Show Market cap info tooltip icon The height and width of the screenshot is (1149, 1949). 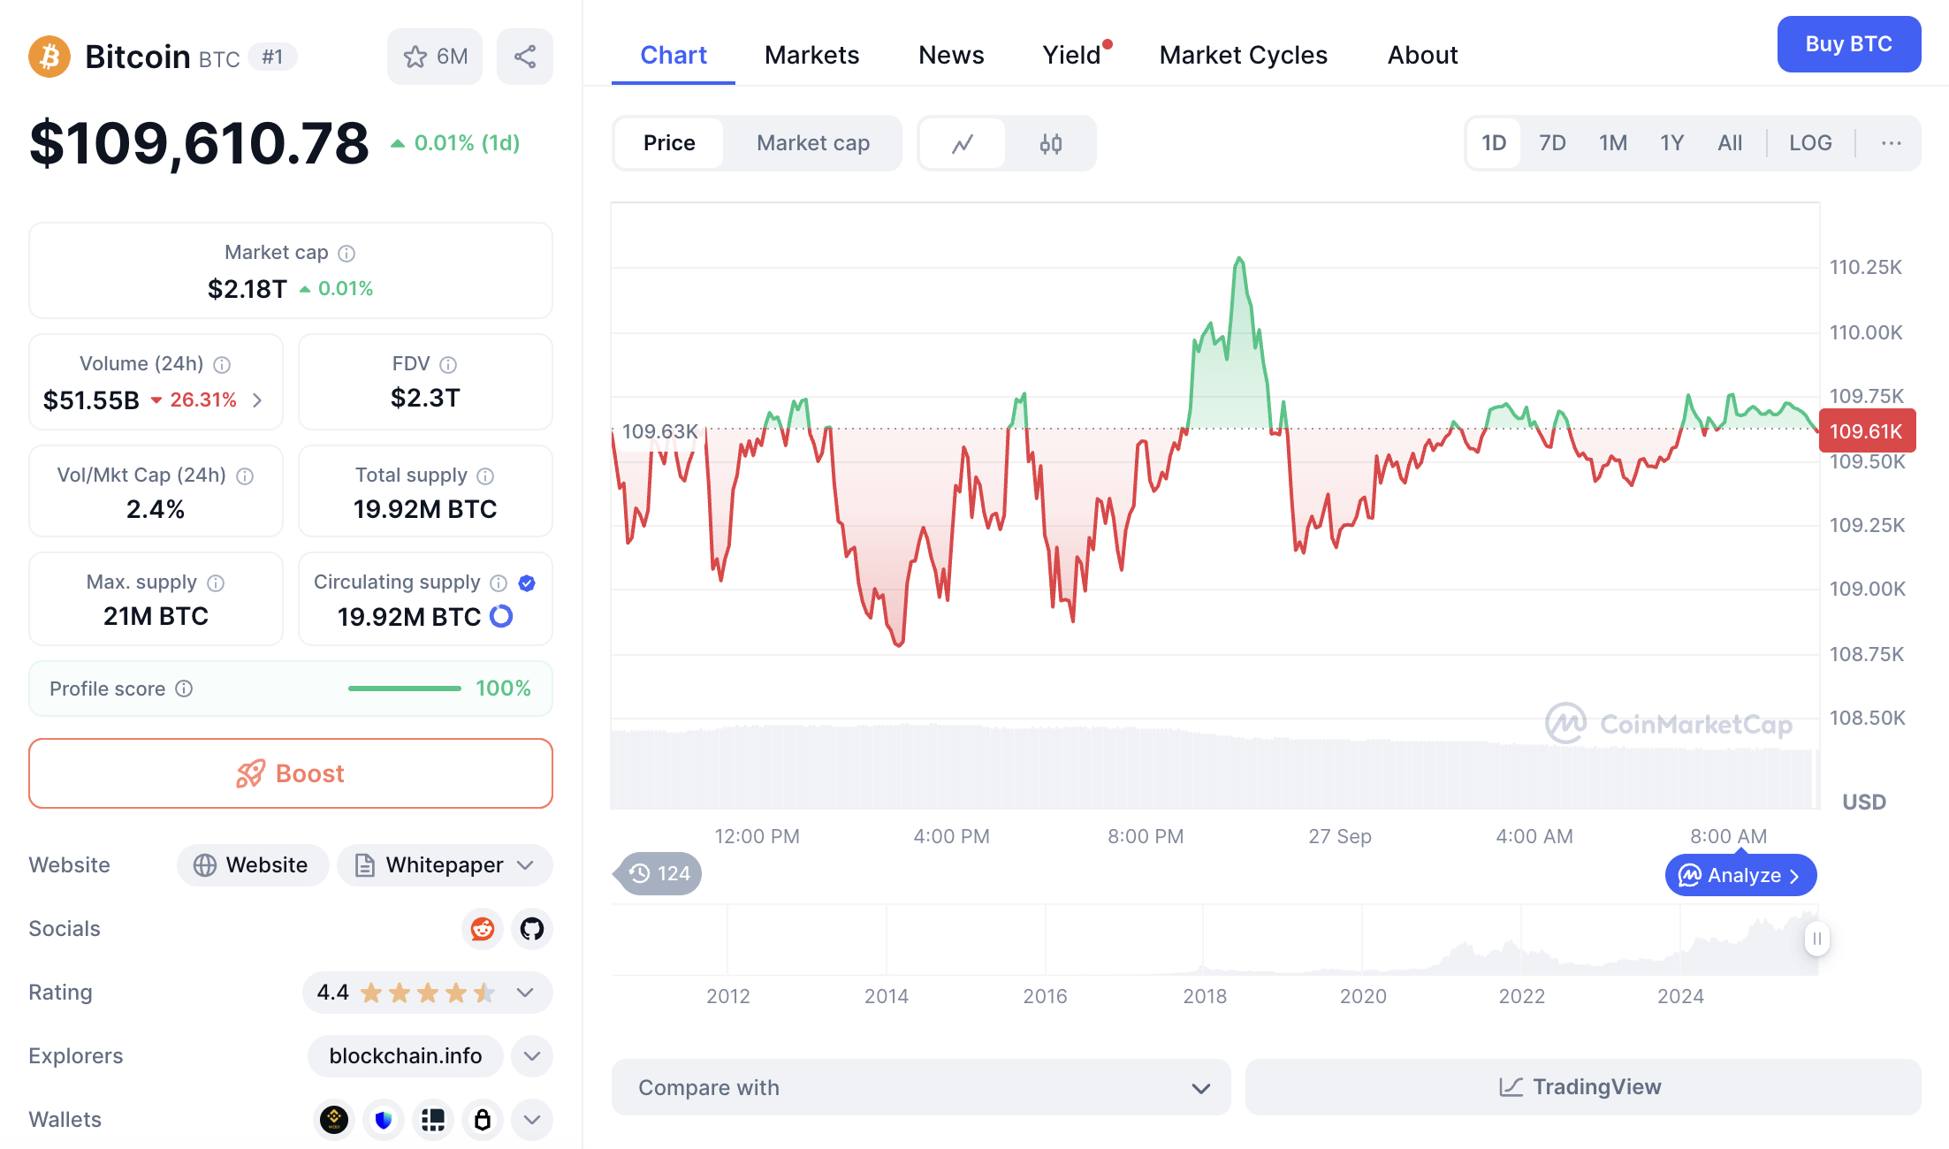[346, 254]
